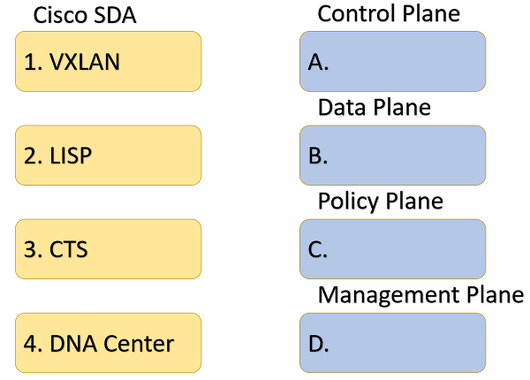Click the word Control in the heading

[357, 14]
